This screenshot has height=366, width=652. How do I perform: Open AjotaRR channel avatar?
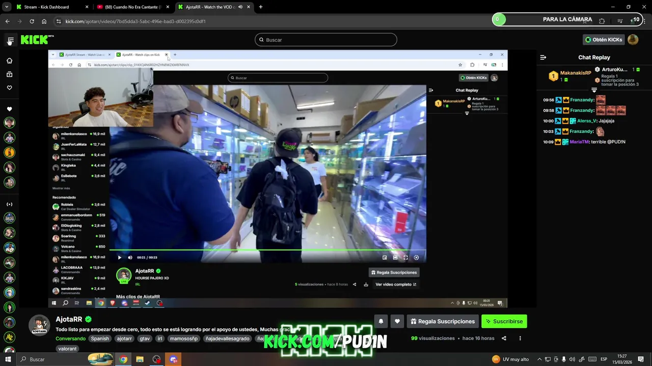click(x=39, y=325)
